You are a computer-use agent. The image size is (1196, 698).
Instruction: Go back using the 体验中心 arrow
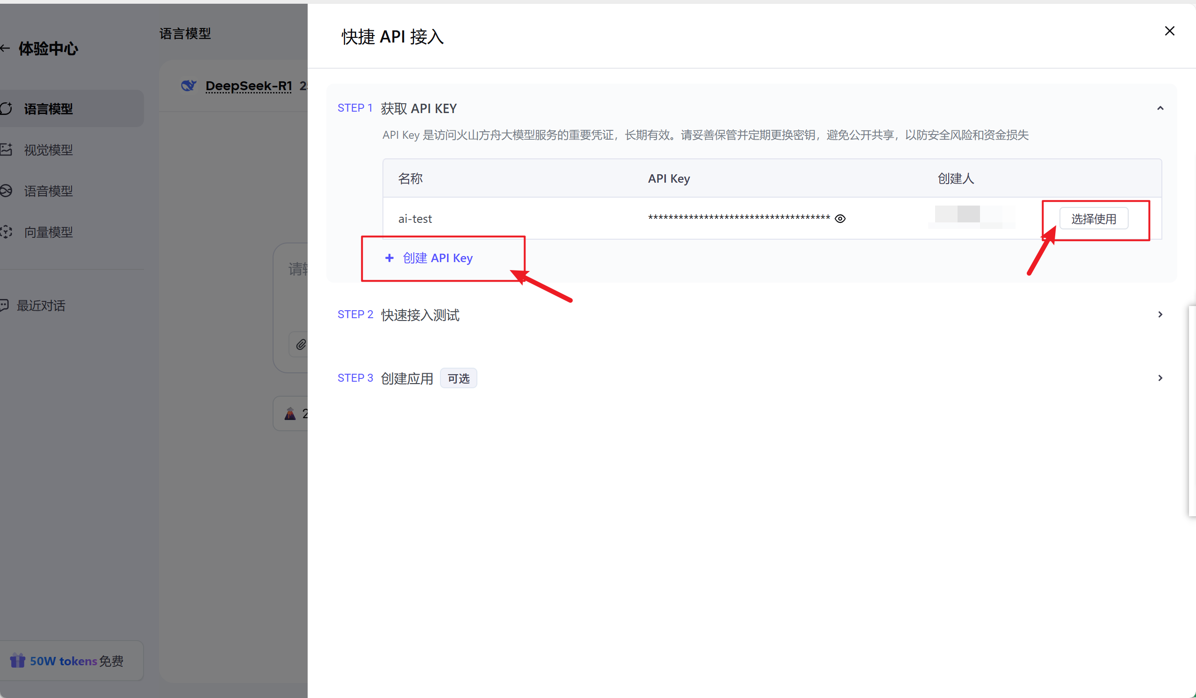click(x=6, y=49)
